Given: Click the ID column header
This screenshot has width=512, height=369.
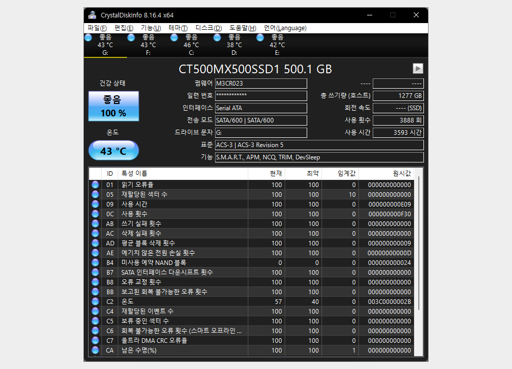Looking at the screenshot, I should coord(110,174).
